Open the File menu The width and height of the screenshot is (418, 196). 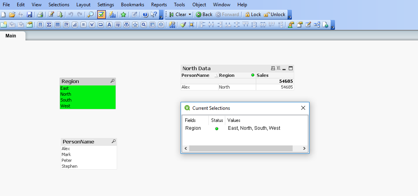6,5
